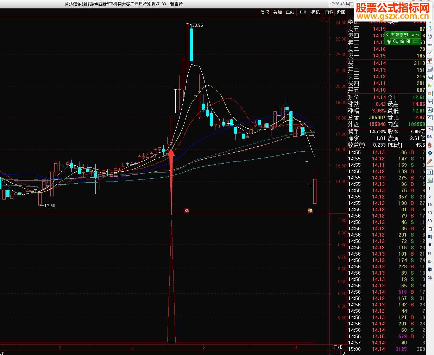The image size is (434, 355).
Task: Click the 榜 marker below candles
Action: (x=310, y=210)
